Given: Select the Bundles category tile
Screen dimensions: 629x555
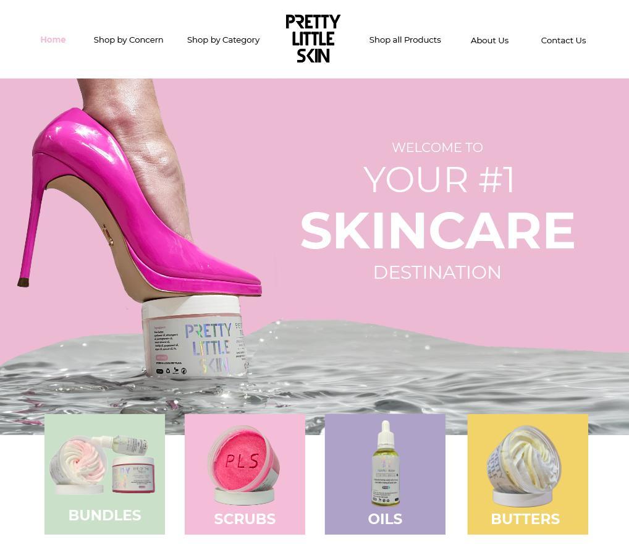Looking at the screenshot, I should [104, 474].
